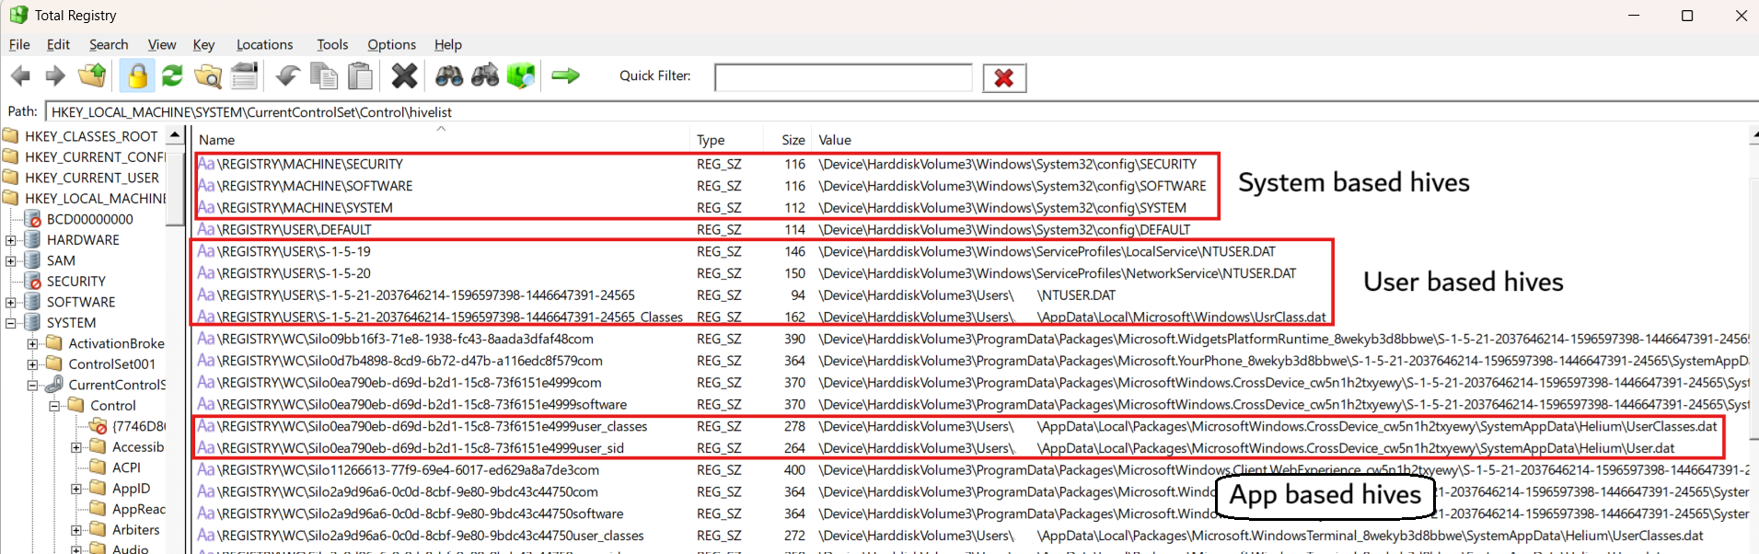Click the folder with magnifier icon
The height and width of the screenshot is (554, 1759).
coord(208,75)
